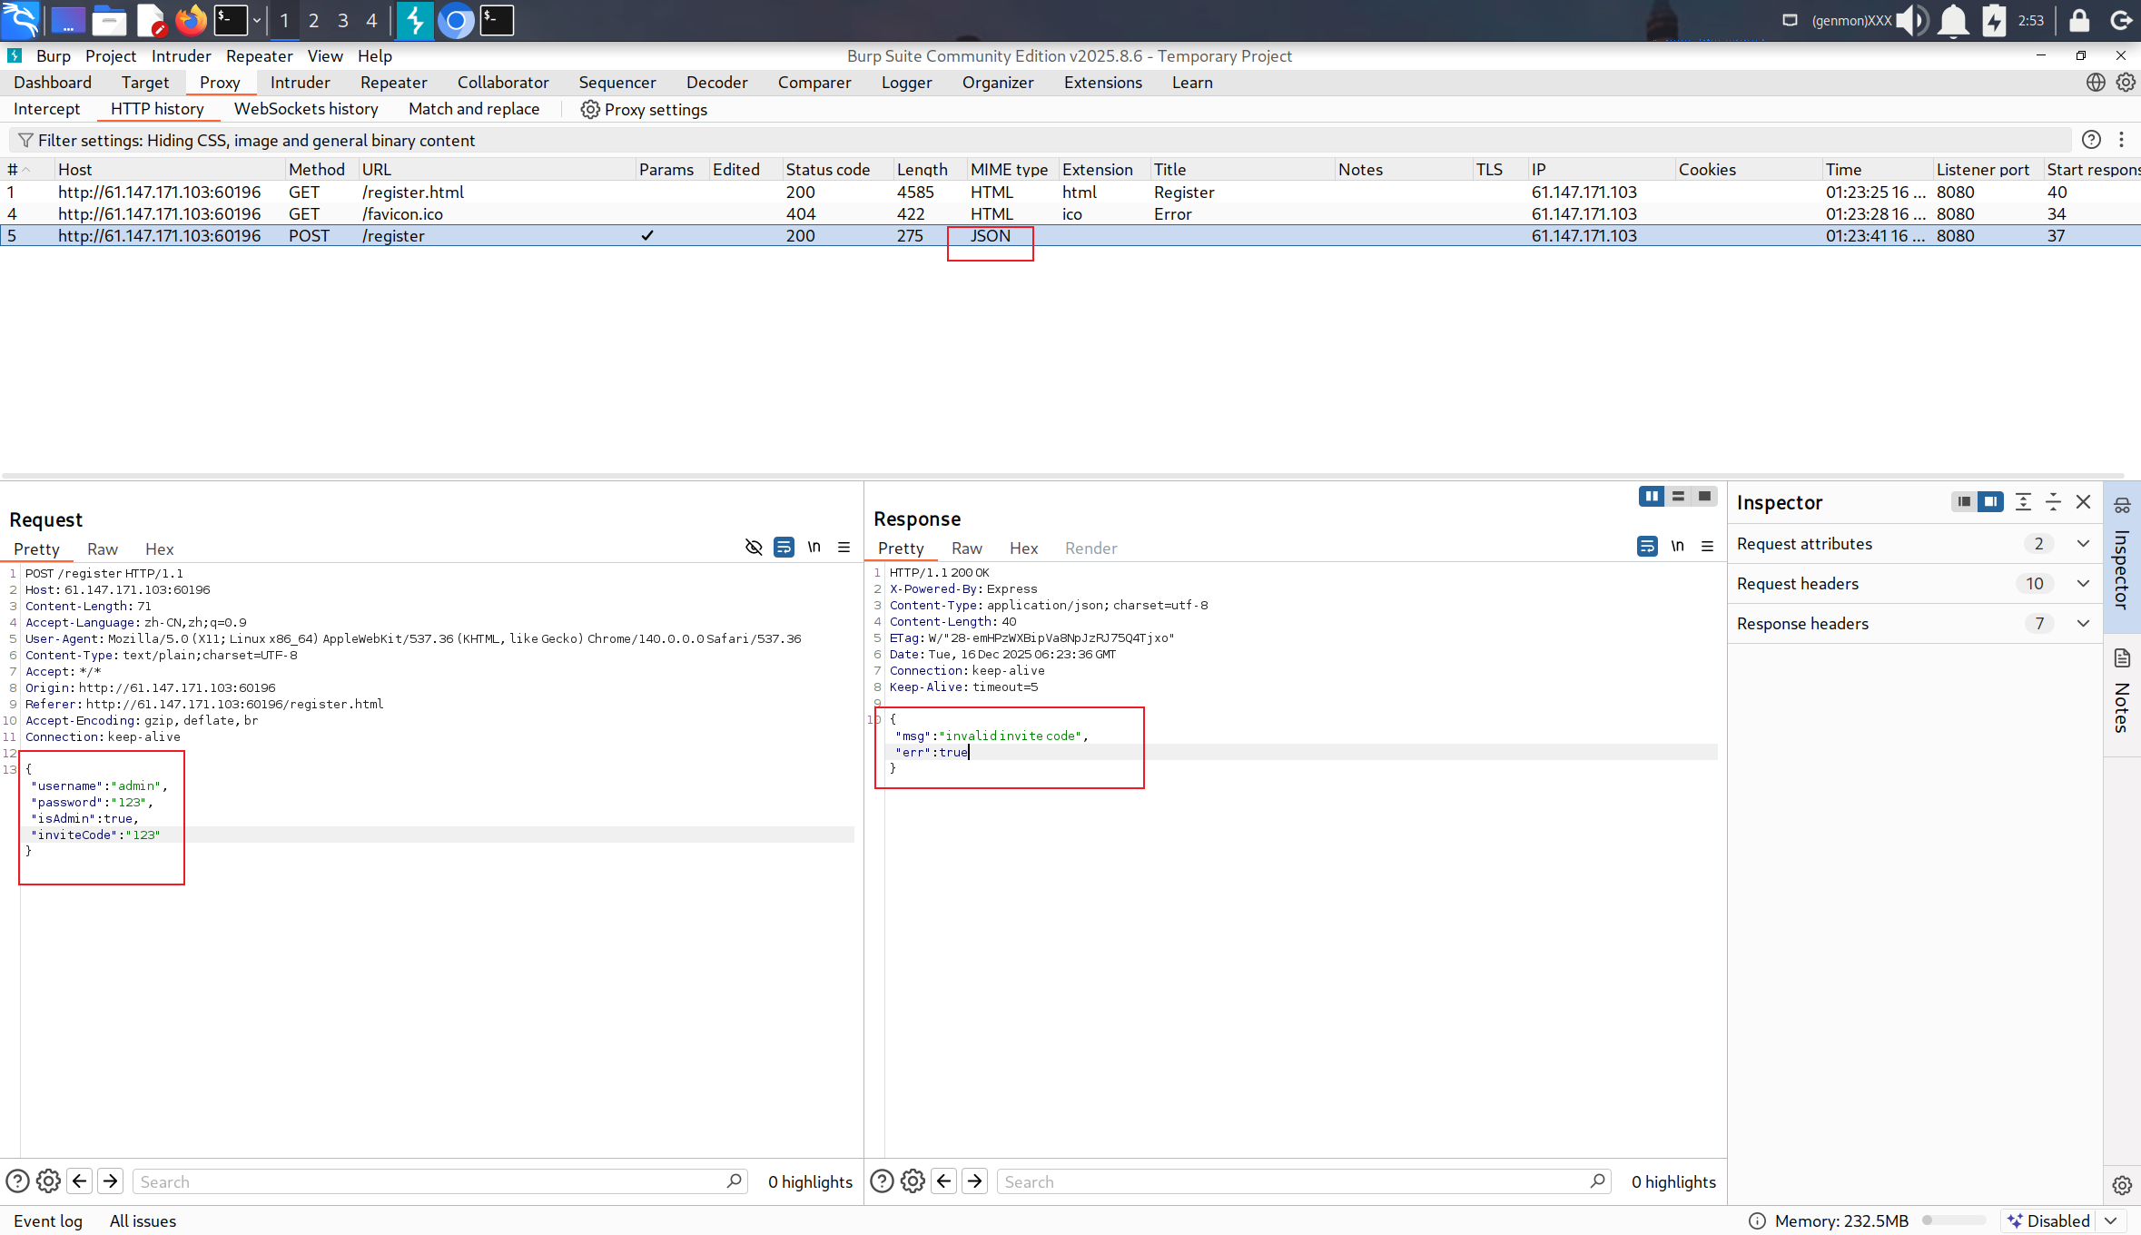2141x1235 pixels.
Task: Select side-by-side layout icon
Action: [x=1651, y=496]
